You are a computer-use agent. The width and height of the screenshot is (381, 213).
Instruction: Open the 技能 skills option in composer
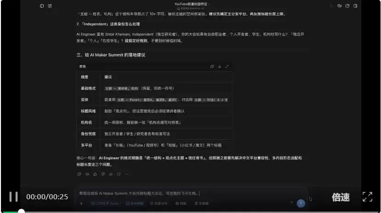click(x=181, y=203)
